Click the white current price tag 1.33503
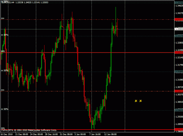This screenshot has height=136, width=183. pyautogui.click(x=179, y=29)
